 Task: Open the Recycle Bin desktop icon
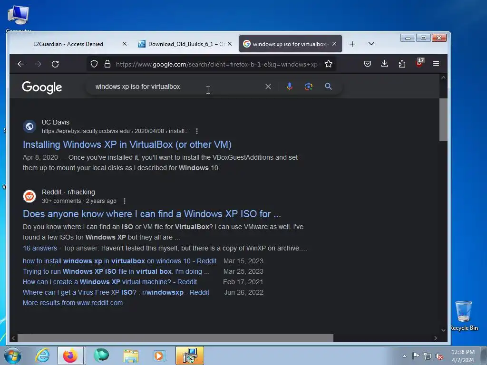click(x=464, y=316)
